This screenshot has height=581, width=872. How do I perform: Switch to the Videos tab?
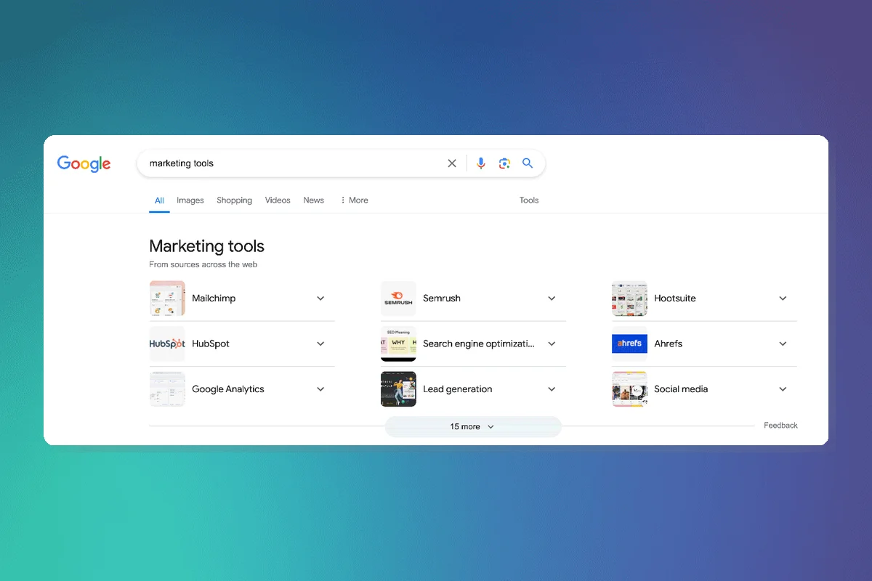(x=278, y=200)
